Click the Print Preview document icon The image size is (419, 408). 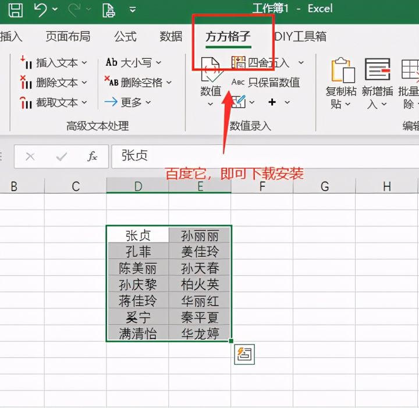pos(108,10)
